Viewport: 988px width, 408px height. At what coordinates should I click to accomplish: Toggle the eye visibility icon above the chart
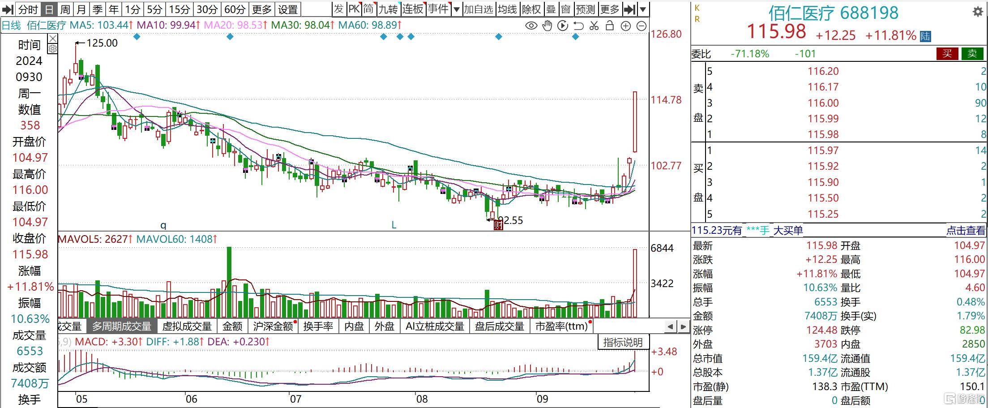pyautogui.click(x=531, y=26)
